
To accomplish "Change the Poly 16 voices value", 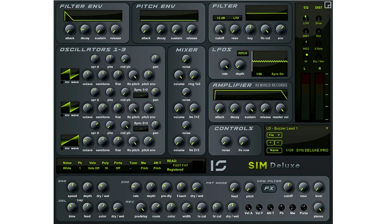I will (106, 168).
